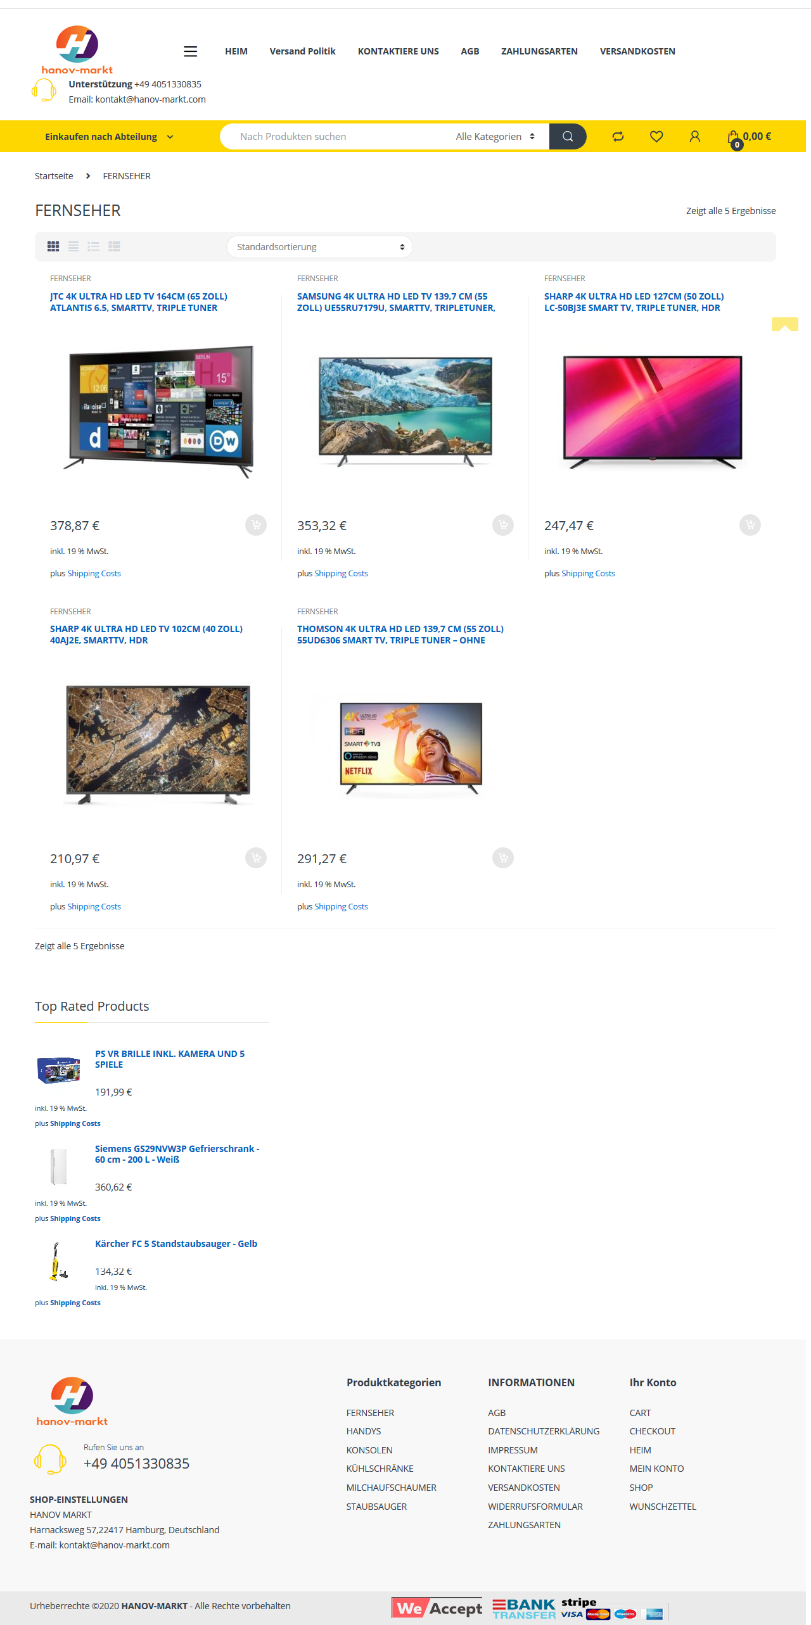Open Siemens Gefrierschrank product link
Viewport: 811px width, 1625px height.
(177, 1154)
